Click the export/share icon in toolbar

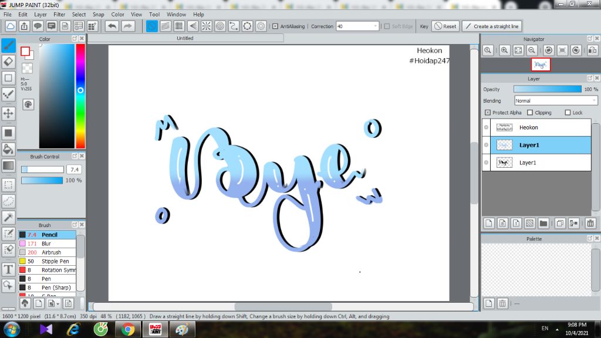pos(24,26)
